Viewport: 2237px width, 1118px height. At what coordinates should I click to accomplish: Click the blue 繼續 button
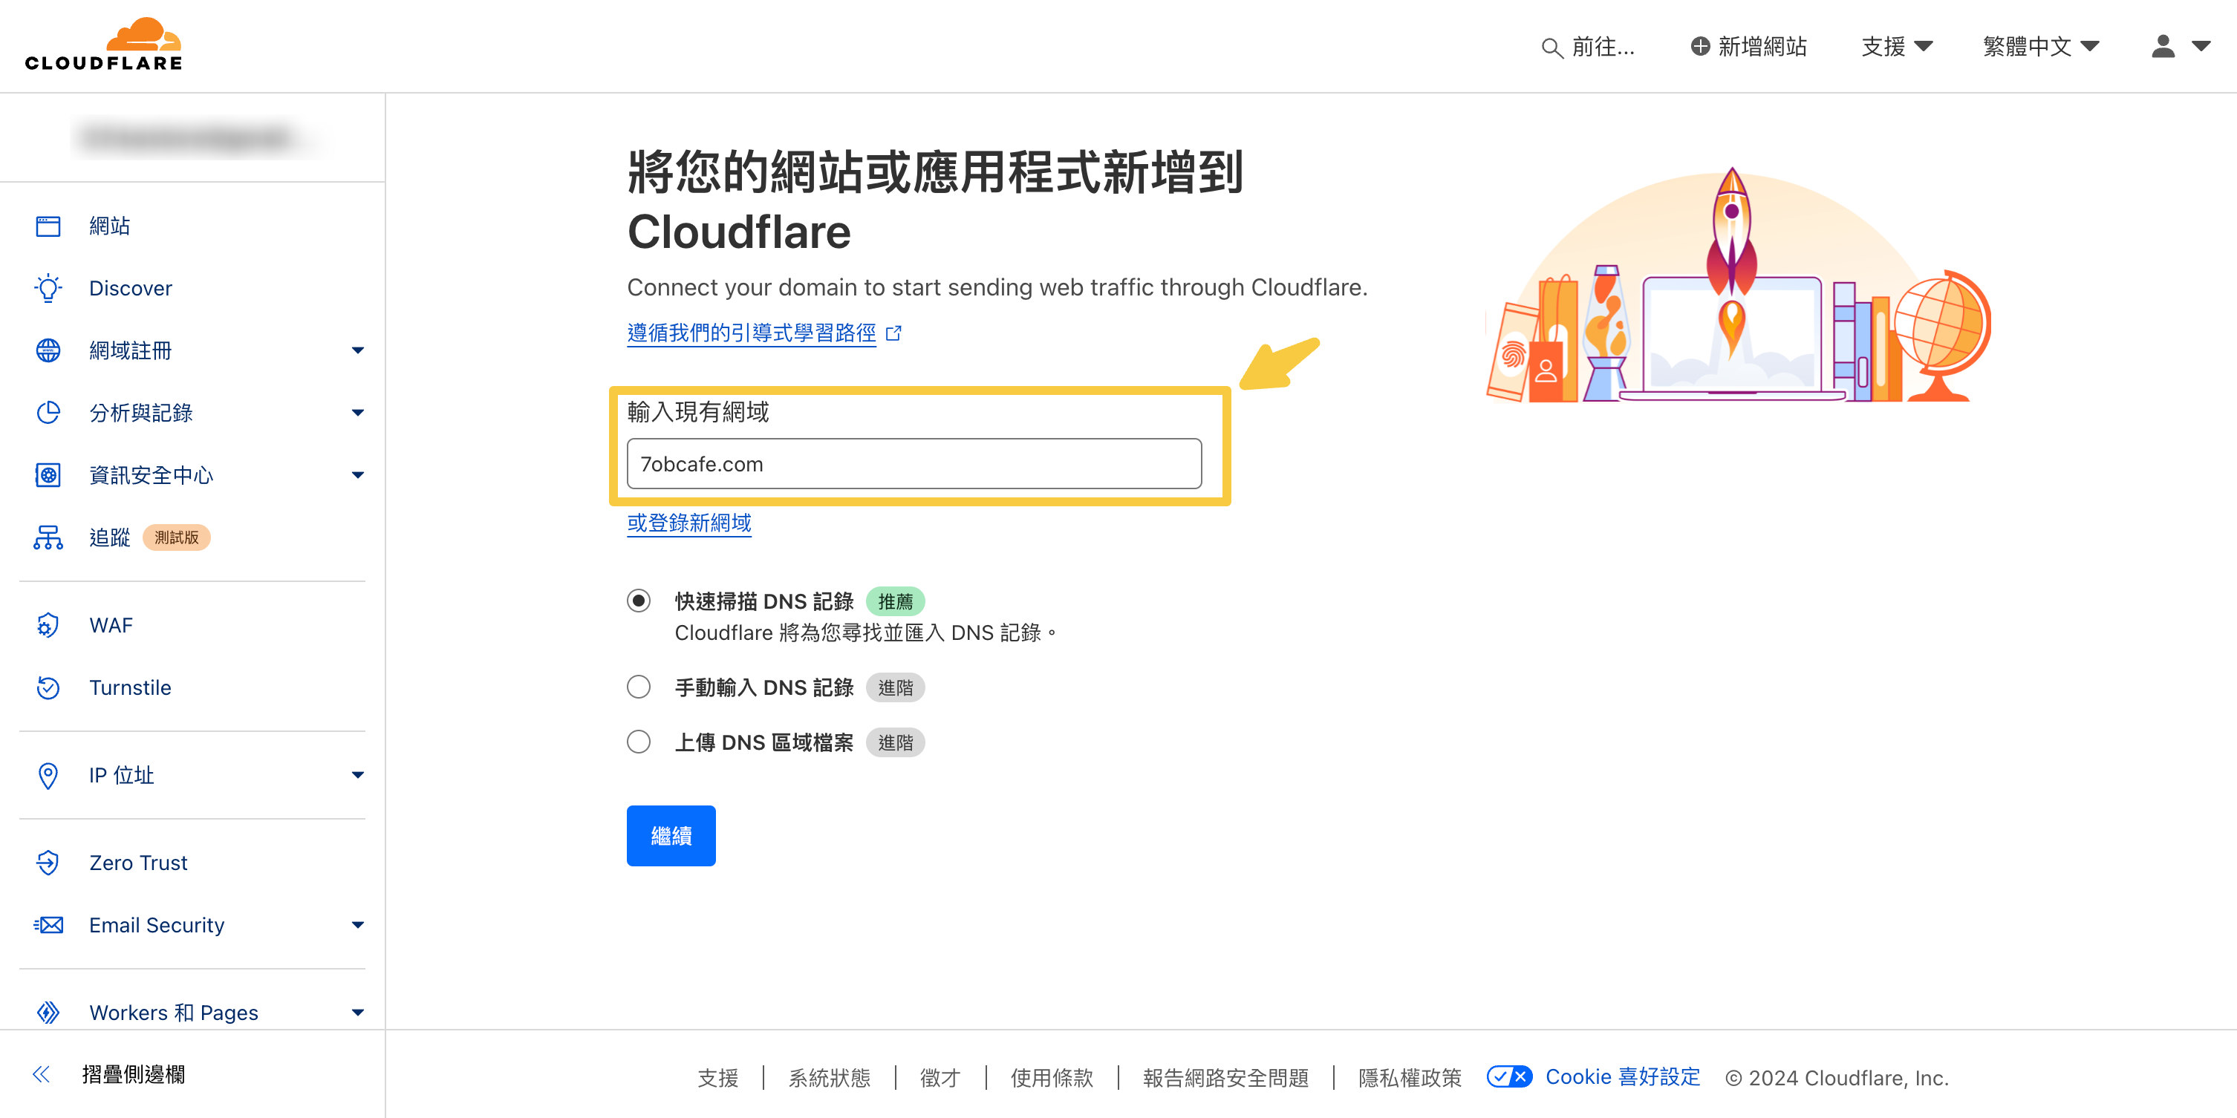click(x=671, y=835)
